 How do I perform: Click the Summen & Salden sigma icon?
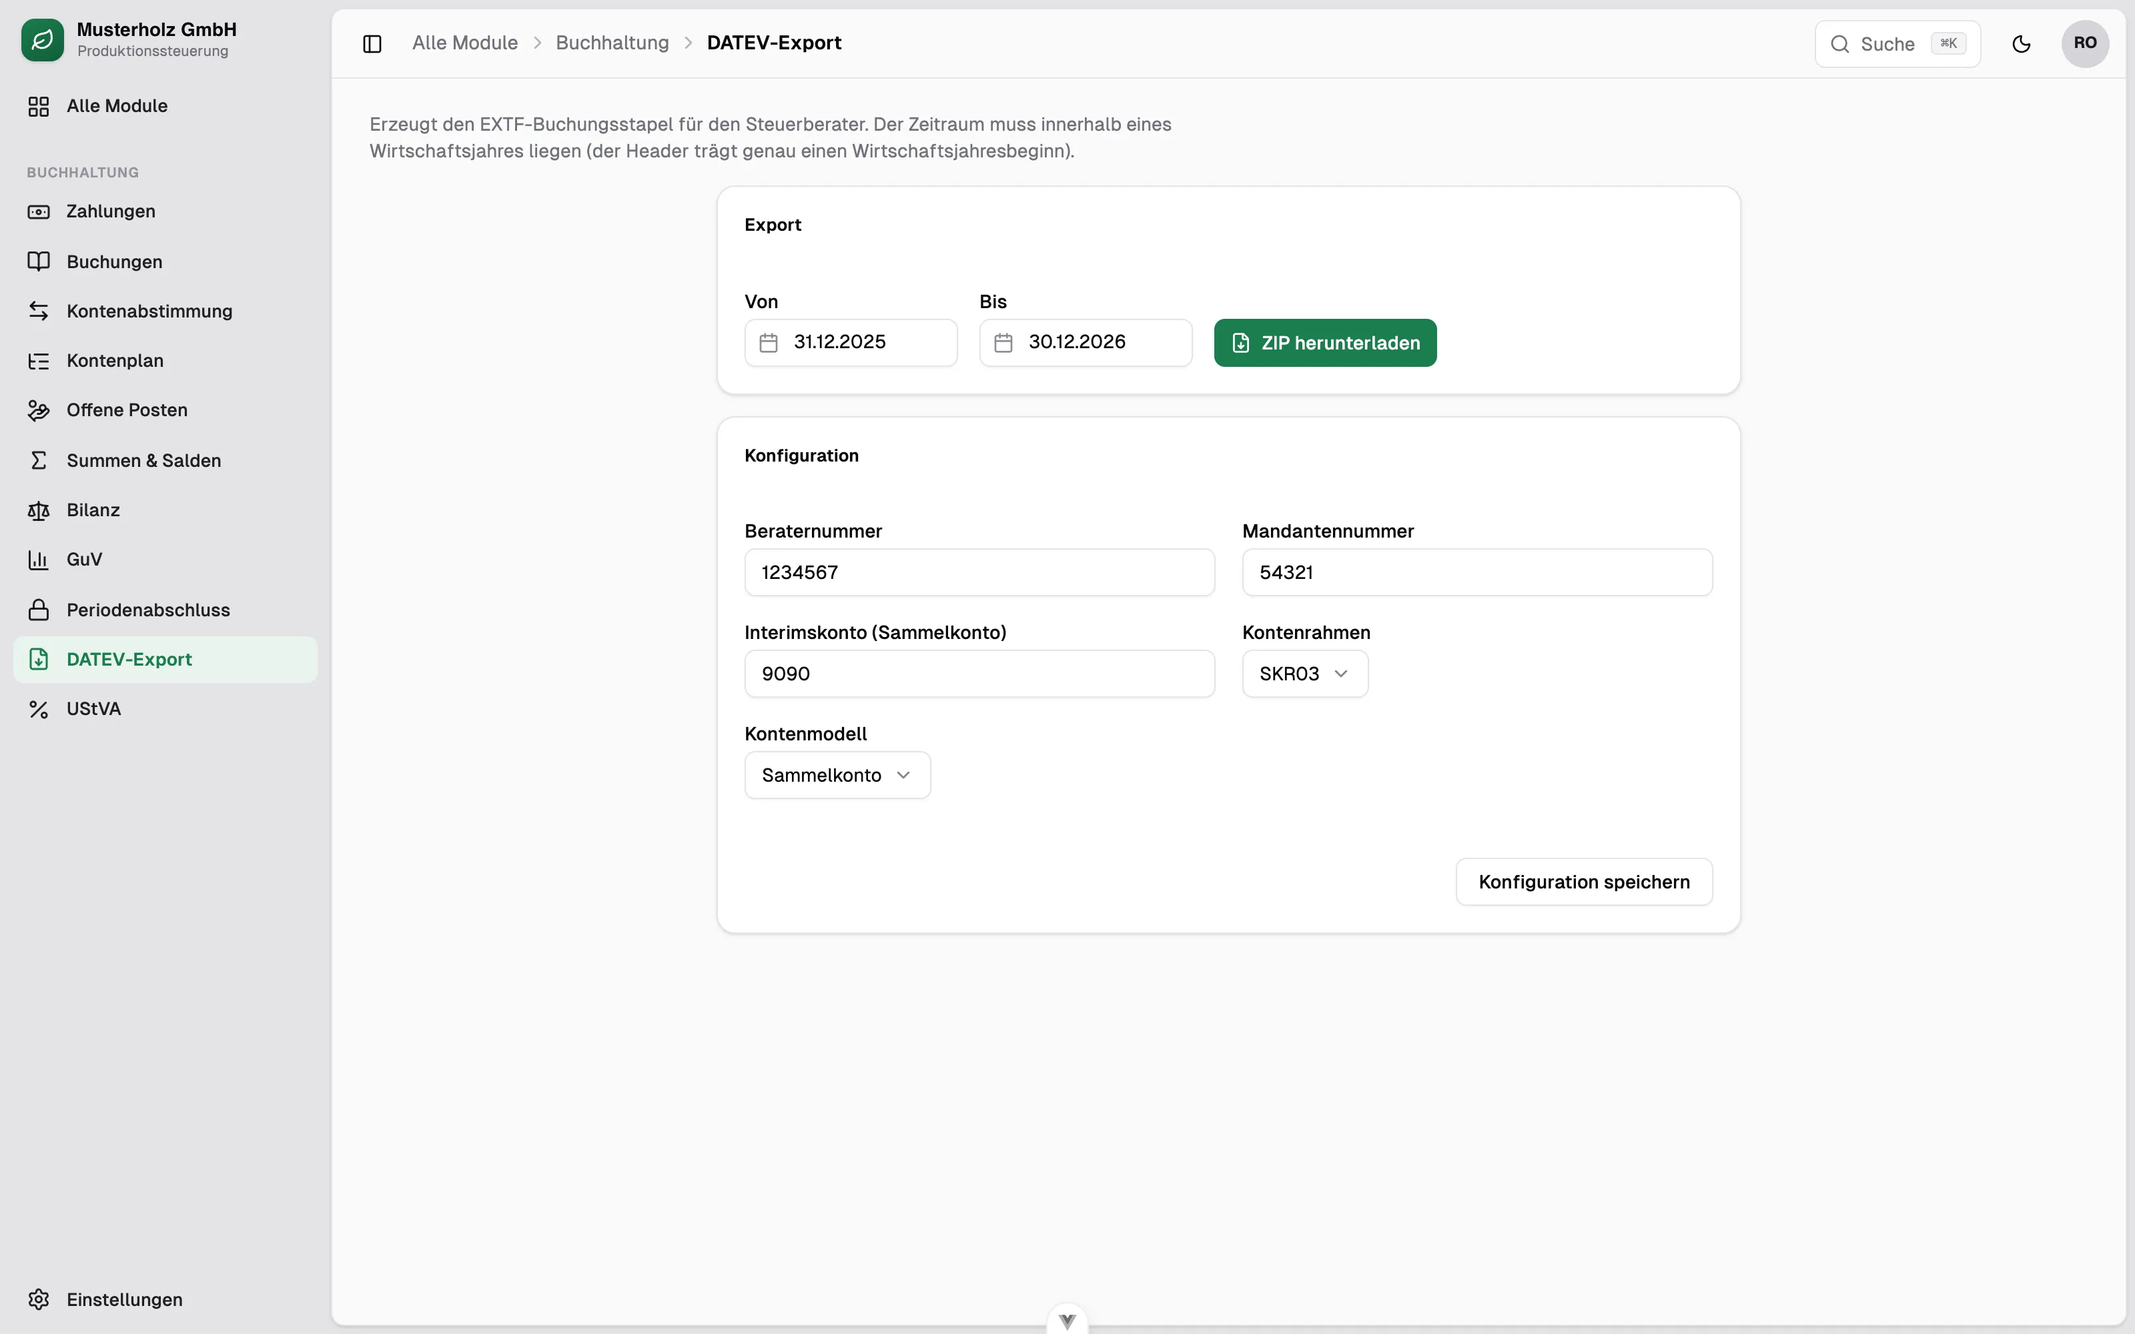click(38, 460)
